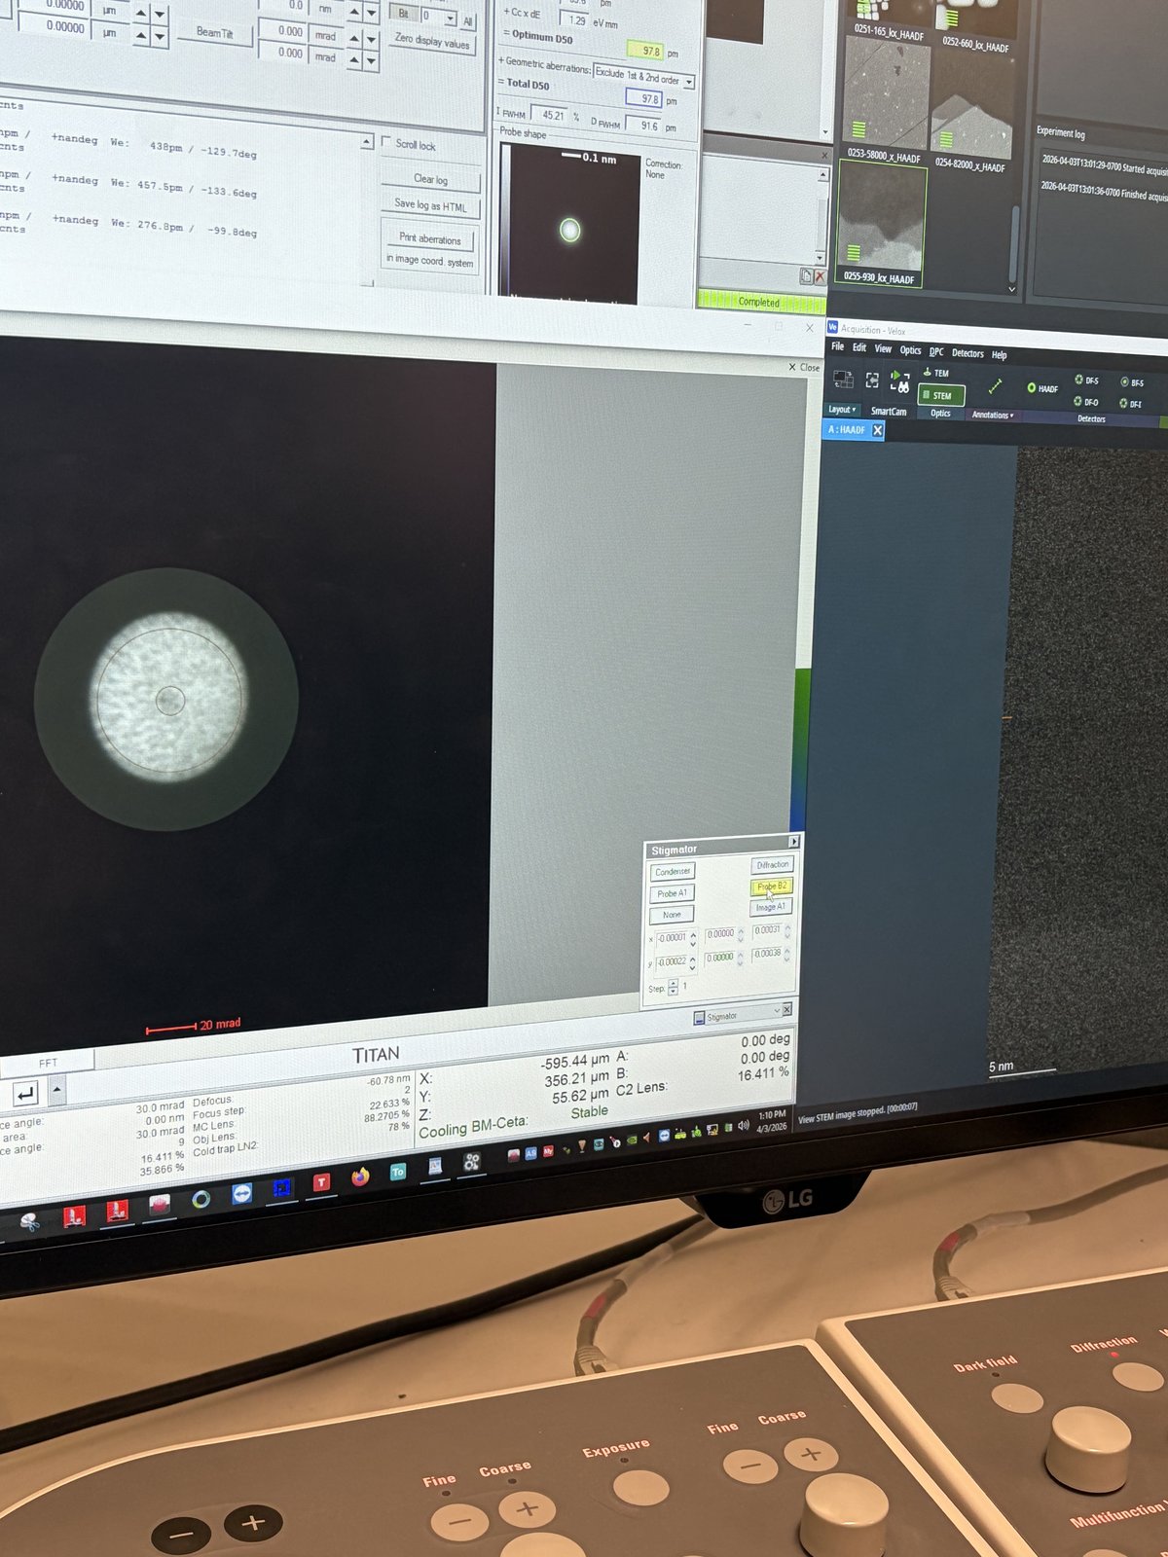Click the enter-arrow button below the FFT tab
Viewport: 1168px width, 1557px height.
[24, 1094]
